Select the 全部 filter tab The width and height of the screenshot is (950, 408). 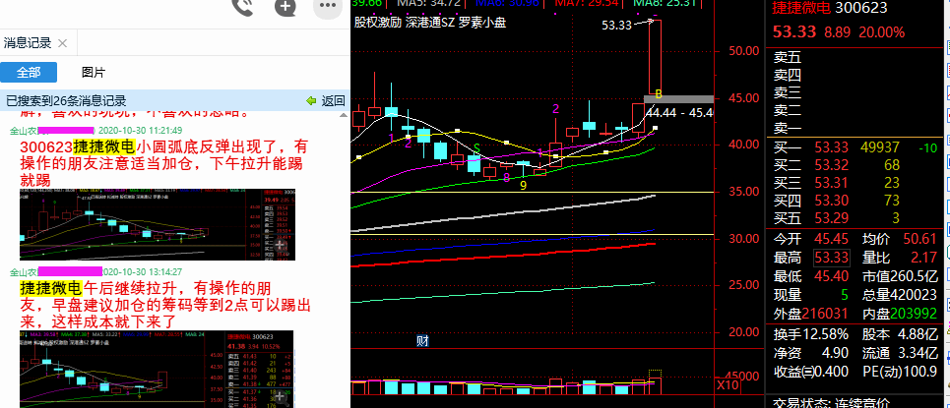pos(29,73)
